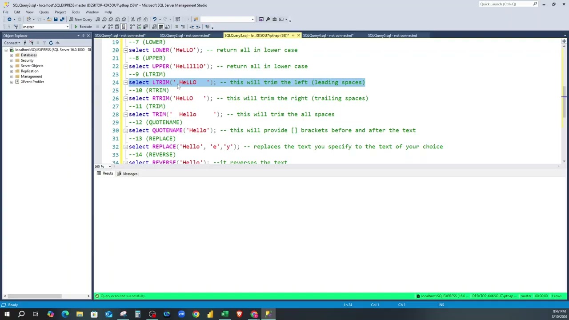Switch to the SQLQuery5.sql tab
Screen dimensions: 569x320
(392, 36)
